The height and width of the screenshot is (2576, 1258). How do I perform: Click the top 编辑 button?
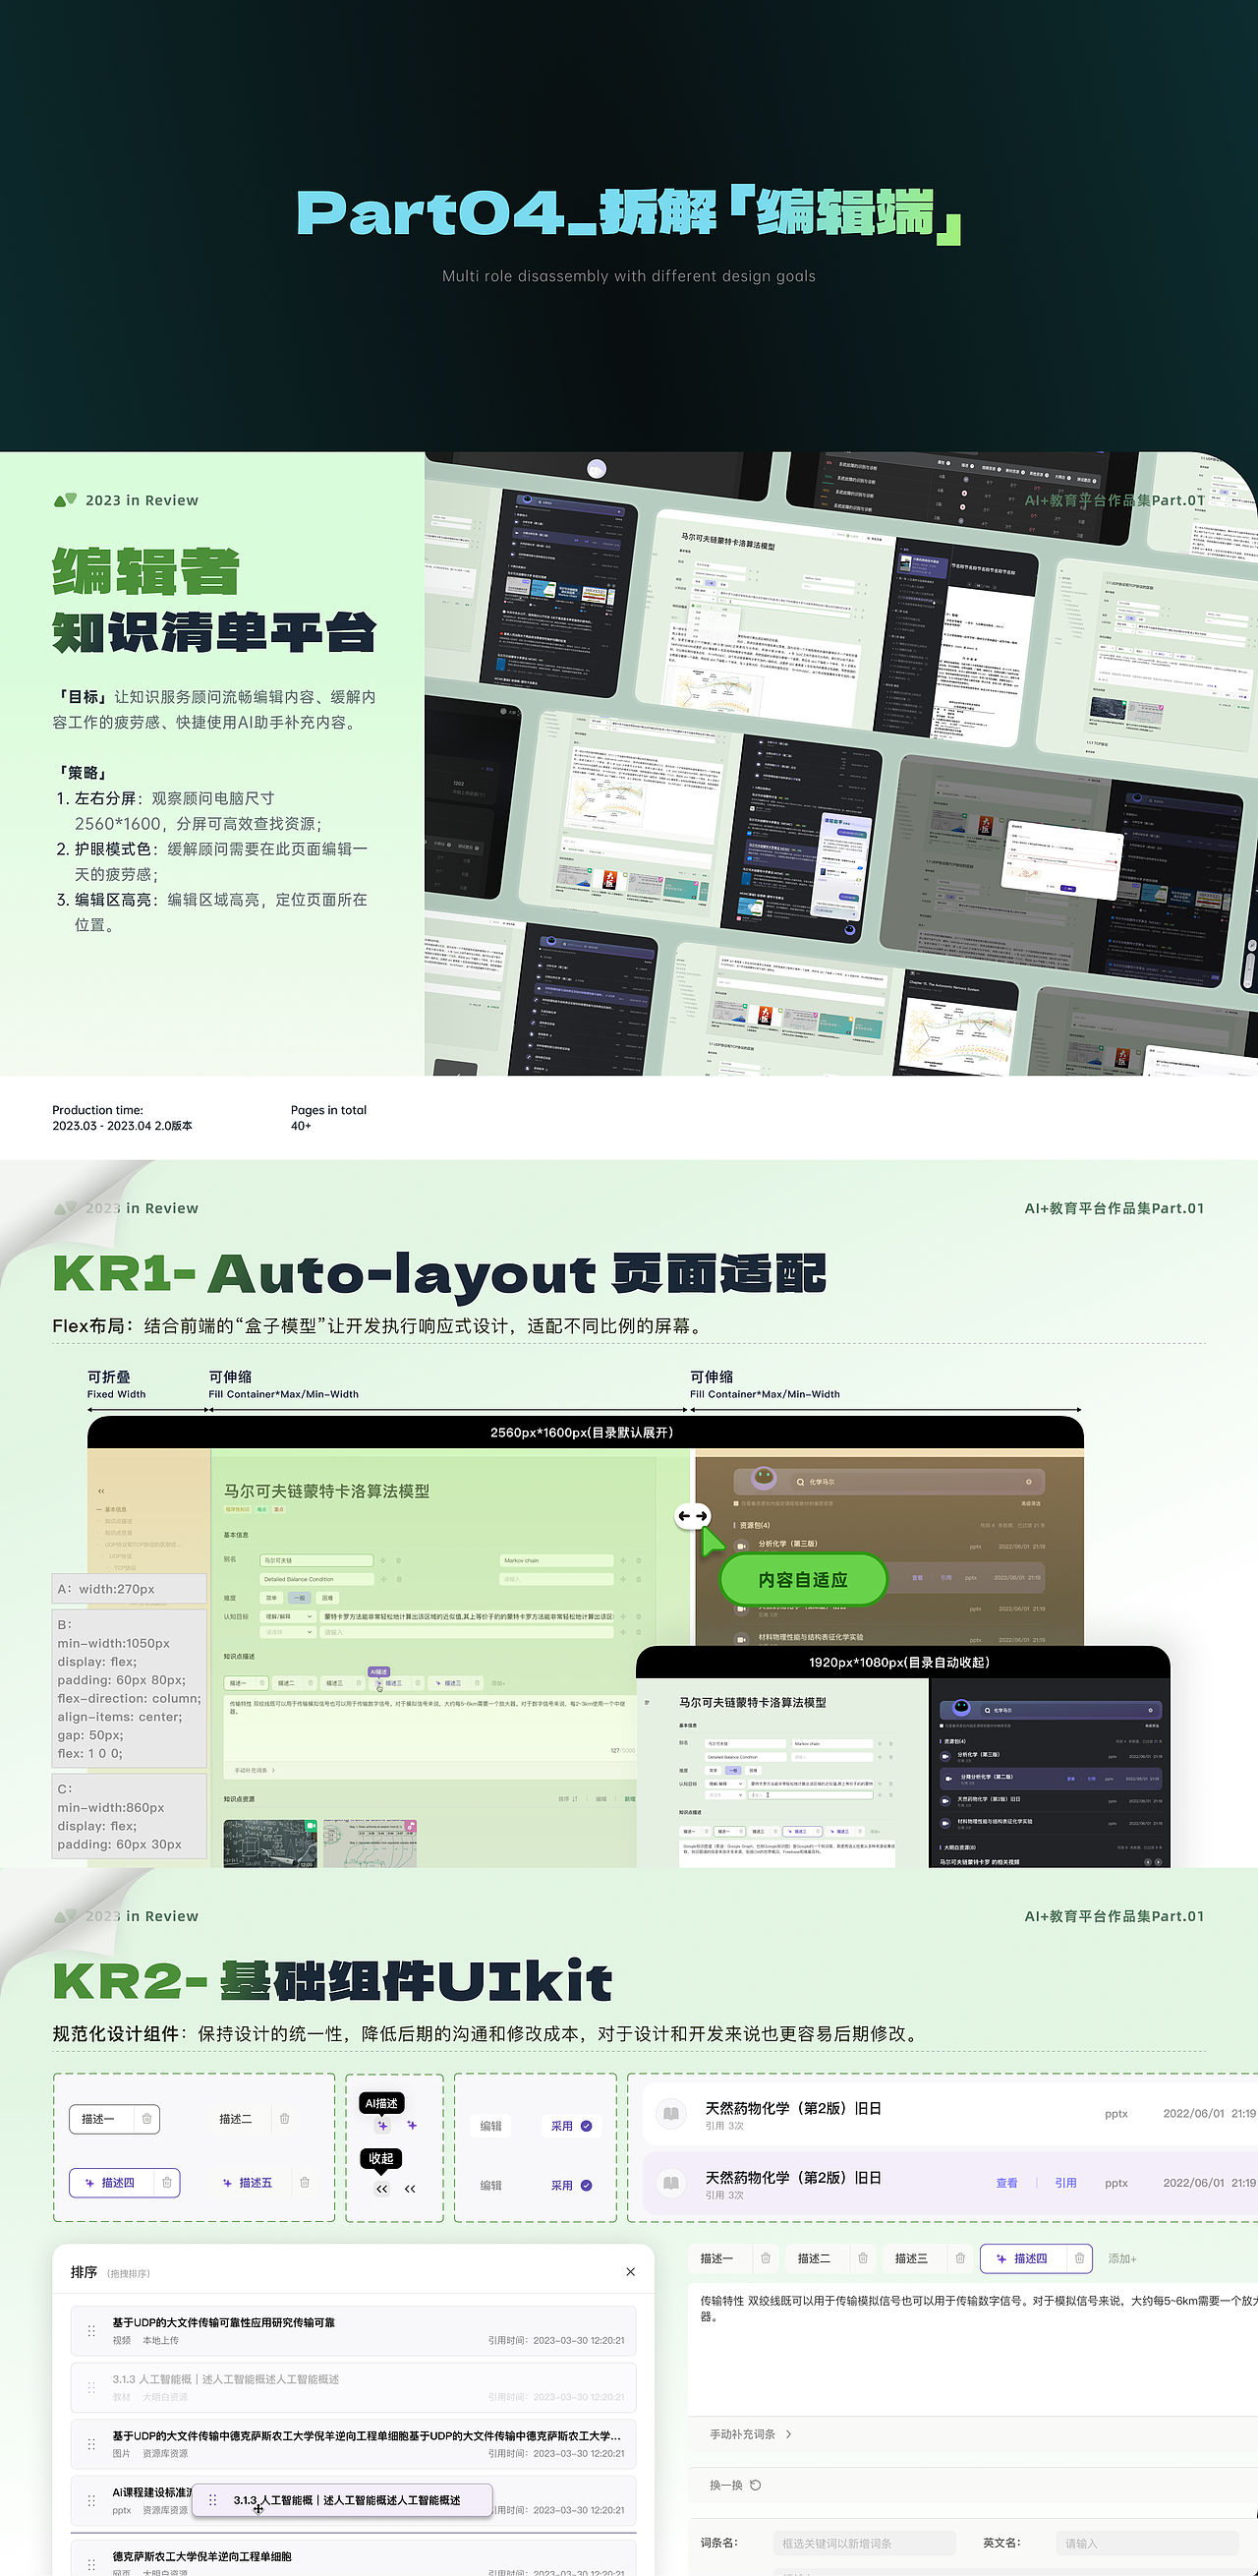[490, 2126]
